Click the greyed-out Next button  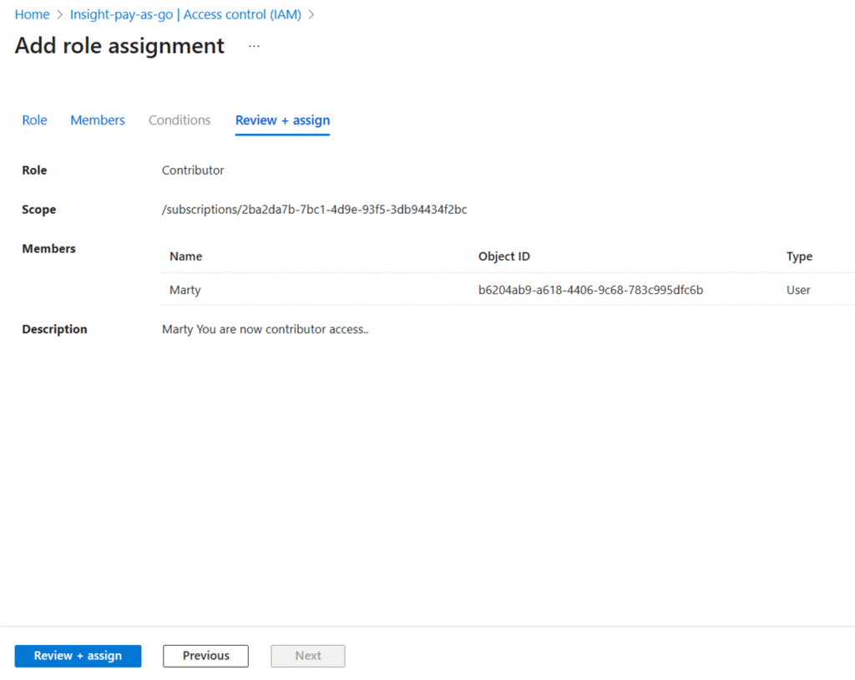[x=308, y=656]
